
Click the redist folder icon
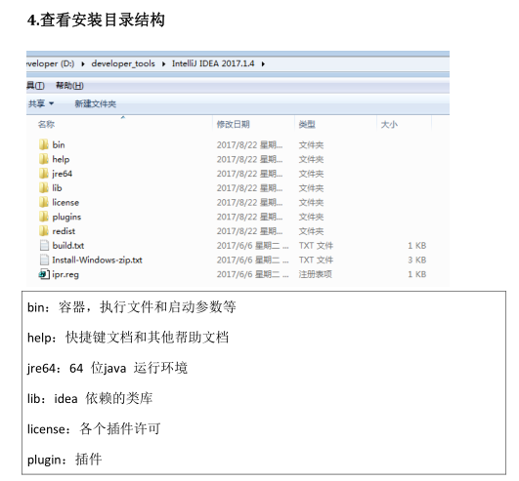(x=44, y=231)
